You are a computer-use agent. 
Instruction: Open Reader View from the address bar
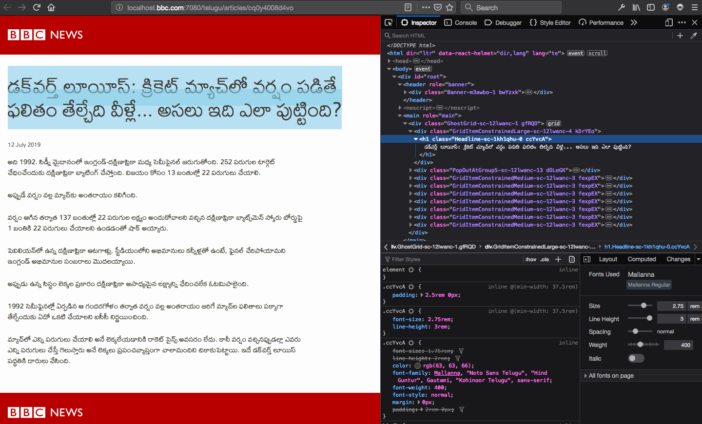[x=409, y=7]
